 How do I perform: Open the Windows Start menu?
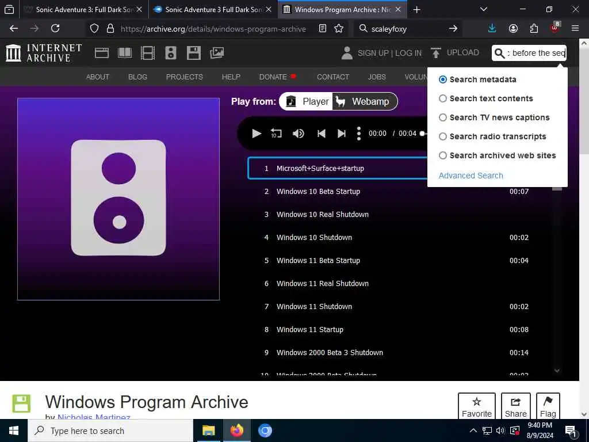pyautogui.click(x=14, y=430)
